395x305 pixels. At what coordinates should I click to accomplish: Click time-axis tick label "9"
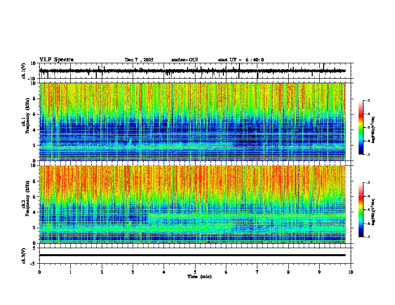(319, 272)
